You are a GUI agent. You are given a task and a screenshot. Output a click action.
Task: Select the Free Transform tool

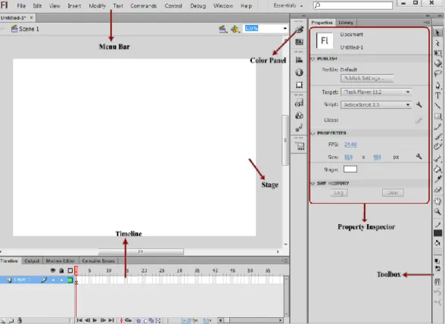437,54
